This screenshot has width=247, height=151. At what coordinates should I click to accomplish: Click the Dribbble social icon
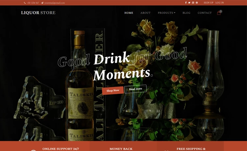[197, 3]
